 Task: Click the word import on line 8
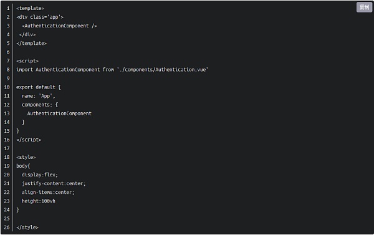pos(24,70)
